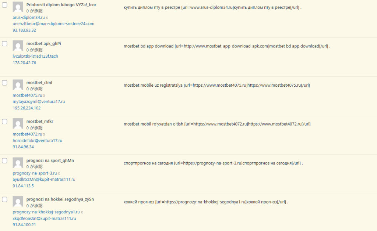This screenshot has height=231, width=377.
Task: Click avatar icon beside mostbet_mfkr
Action: (x=18, y=124)
